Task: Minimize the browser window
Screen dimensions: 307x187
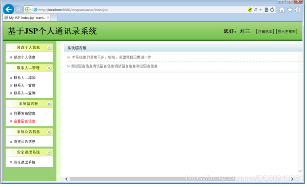Action: [281, 2]
